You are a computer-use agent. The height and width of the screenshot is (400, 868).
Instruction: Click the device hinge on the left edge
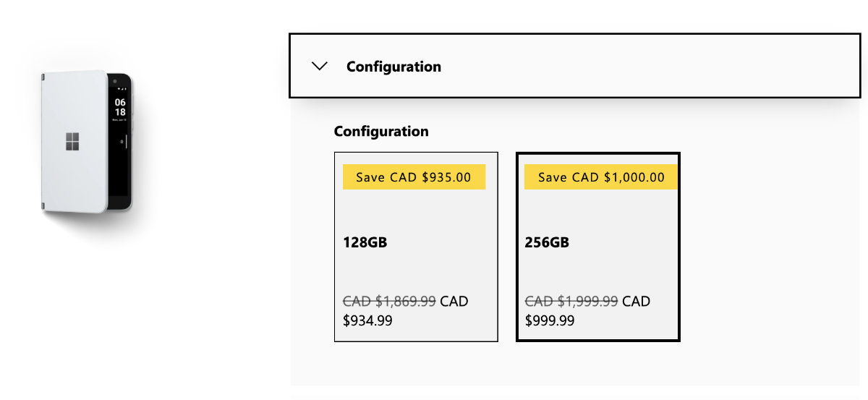[x=43, y=142]
